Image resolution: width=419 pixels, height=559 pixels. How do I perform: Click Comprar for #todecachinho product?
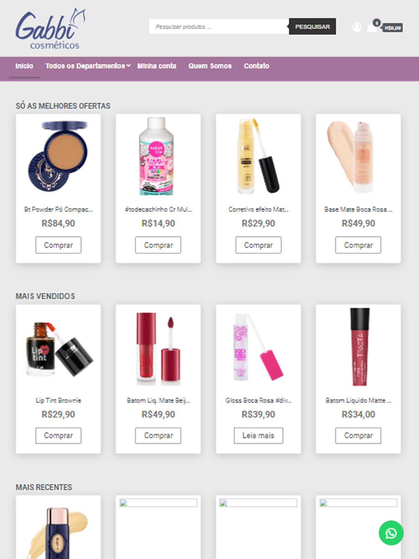click(158, 245)
